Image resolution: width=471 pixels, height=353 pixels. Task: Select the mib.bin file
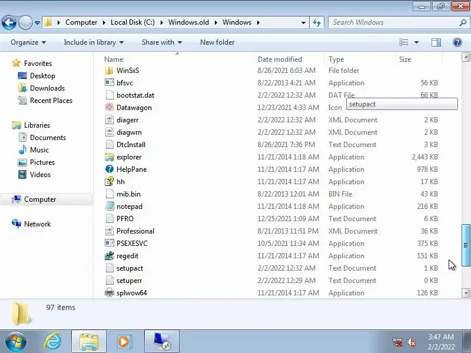(x=110, y=194)
